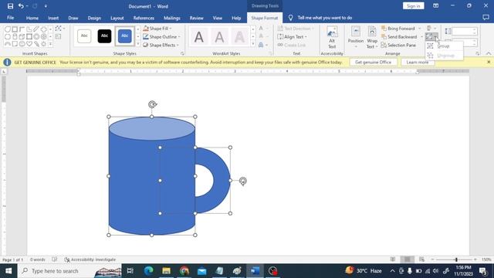494x278 pixels.
Task: Open the Selection Pane
Action: 398,45
